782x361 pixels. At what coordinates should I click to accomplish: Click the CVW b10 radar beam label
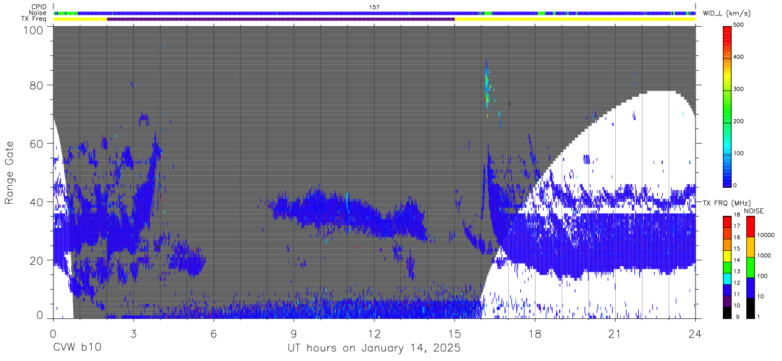coord(76,348)
